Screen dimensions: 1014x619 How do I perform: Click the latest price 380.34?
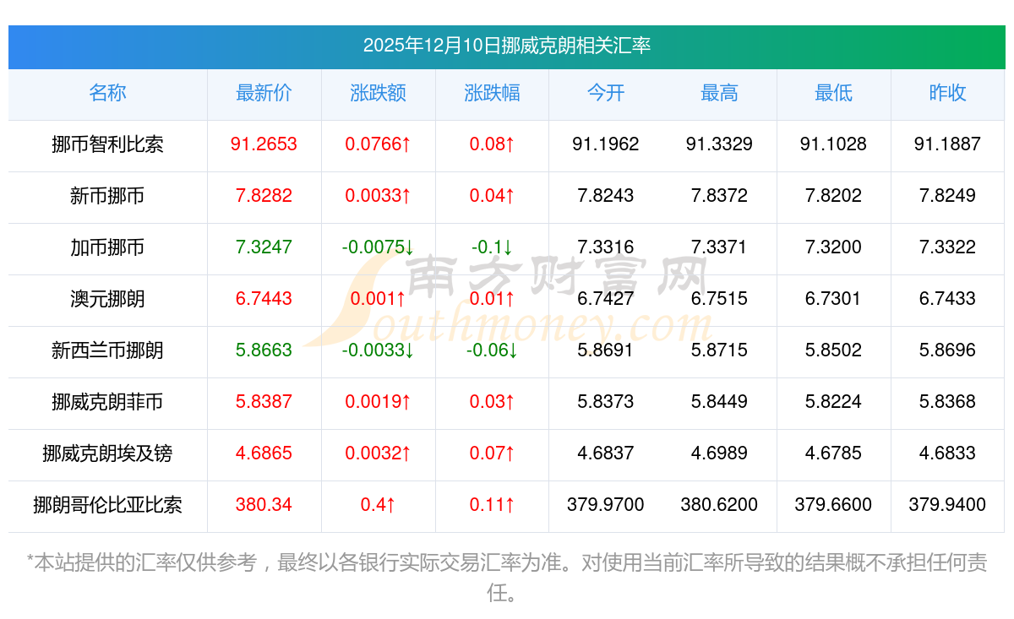pos(264,505)
